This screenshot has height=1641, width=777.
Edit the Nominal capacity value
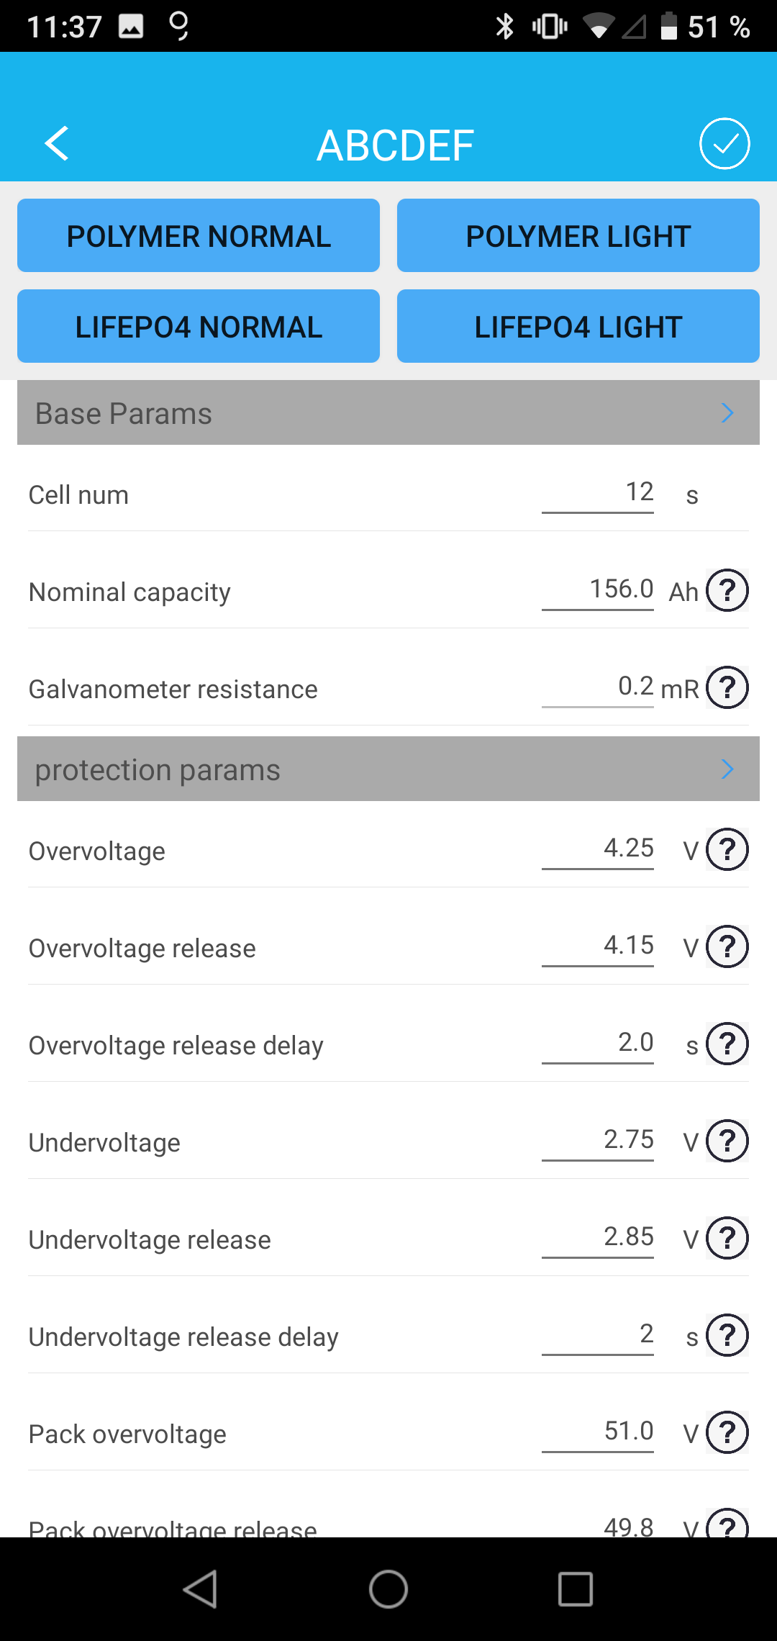pos(598,590)
